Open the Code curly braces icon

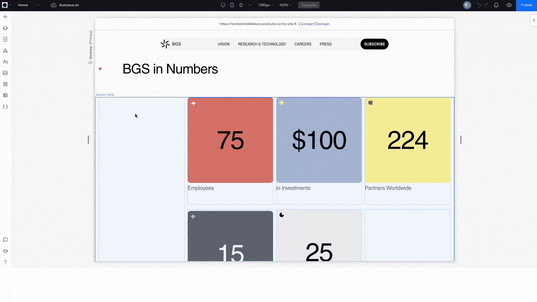tap(5, 107)
